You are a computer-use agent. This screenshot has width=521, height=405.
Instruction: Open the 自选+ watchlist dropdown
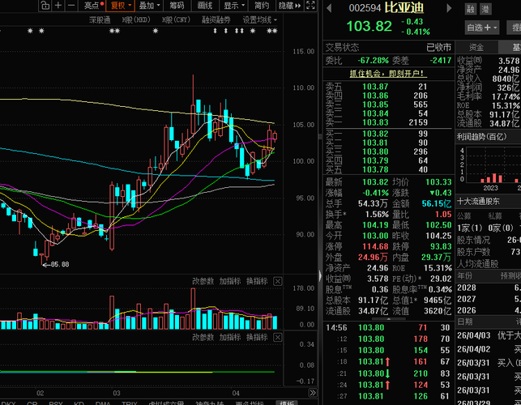click(x=482, y=28)
